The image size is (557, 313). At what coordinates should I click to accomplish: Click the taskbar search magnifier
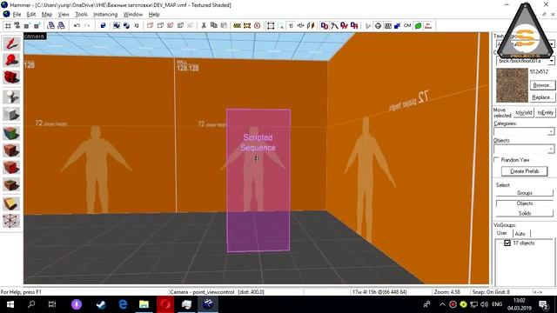pos(31,304)
